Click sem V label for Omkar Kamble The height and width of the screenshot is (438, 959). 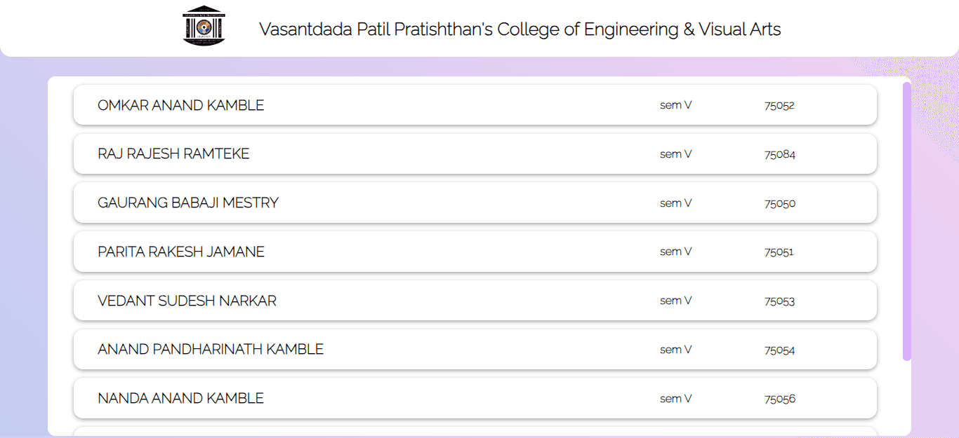click(x=676, y=106)
